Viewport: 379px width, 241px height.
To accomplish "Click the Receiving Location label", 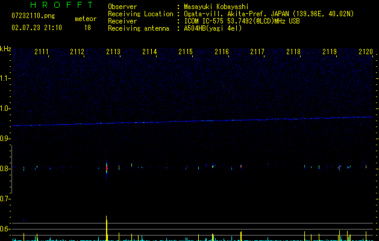I will (x=140, y=14).
